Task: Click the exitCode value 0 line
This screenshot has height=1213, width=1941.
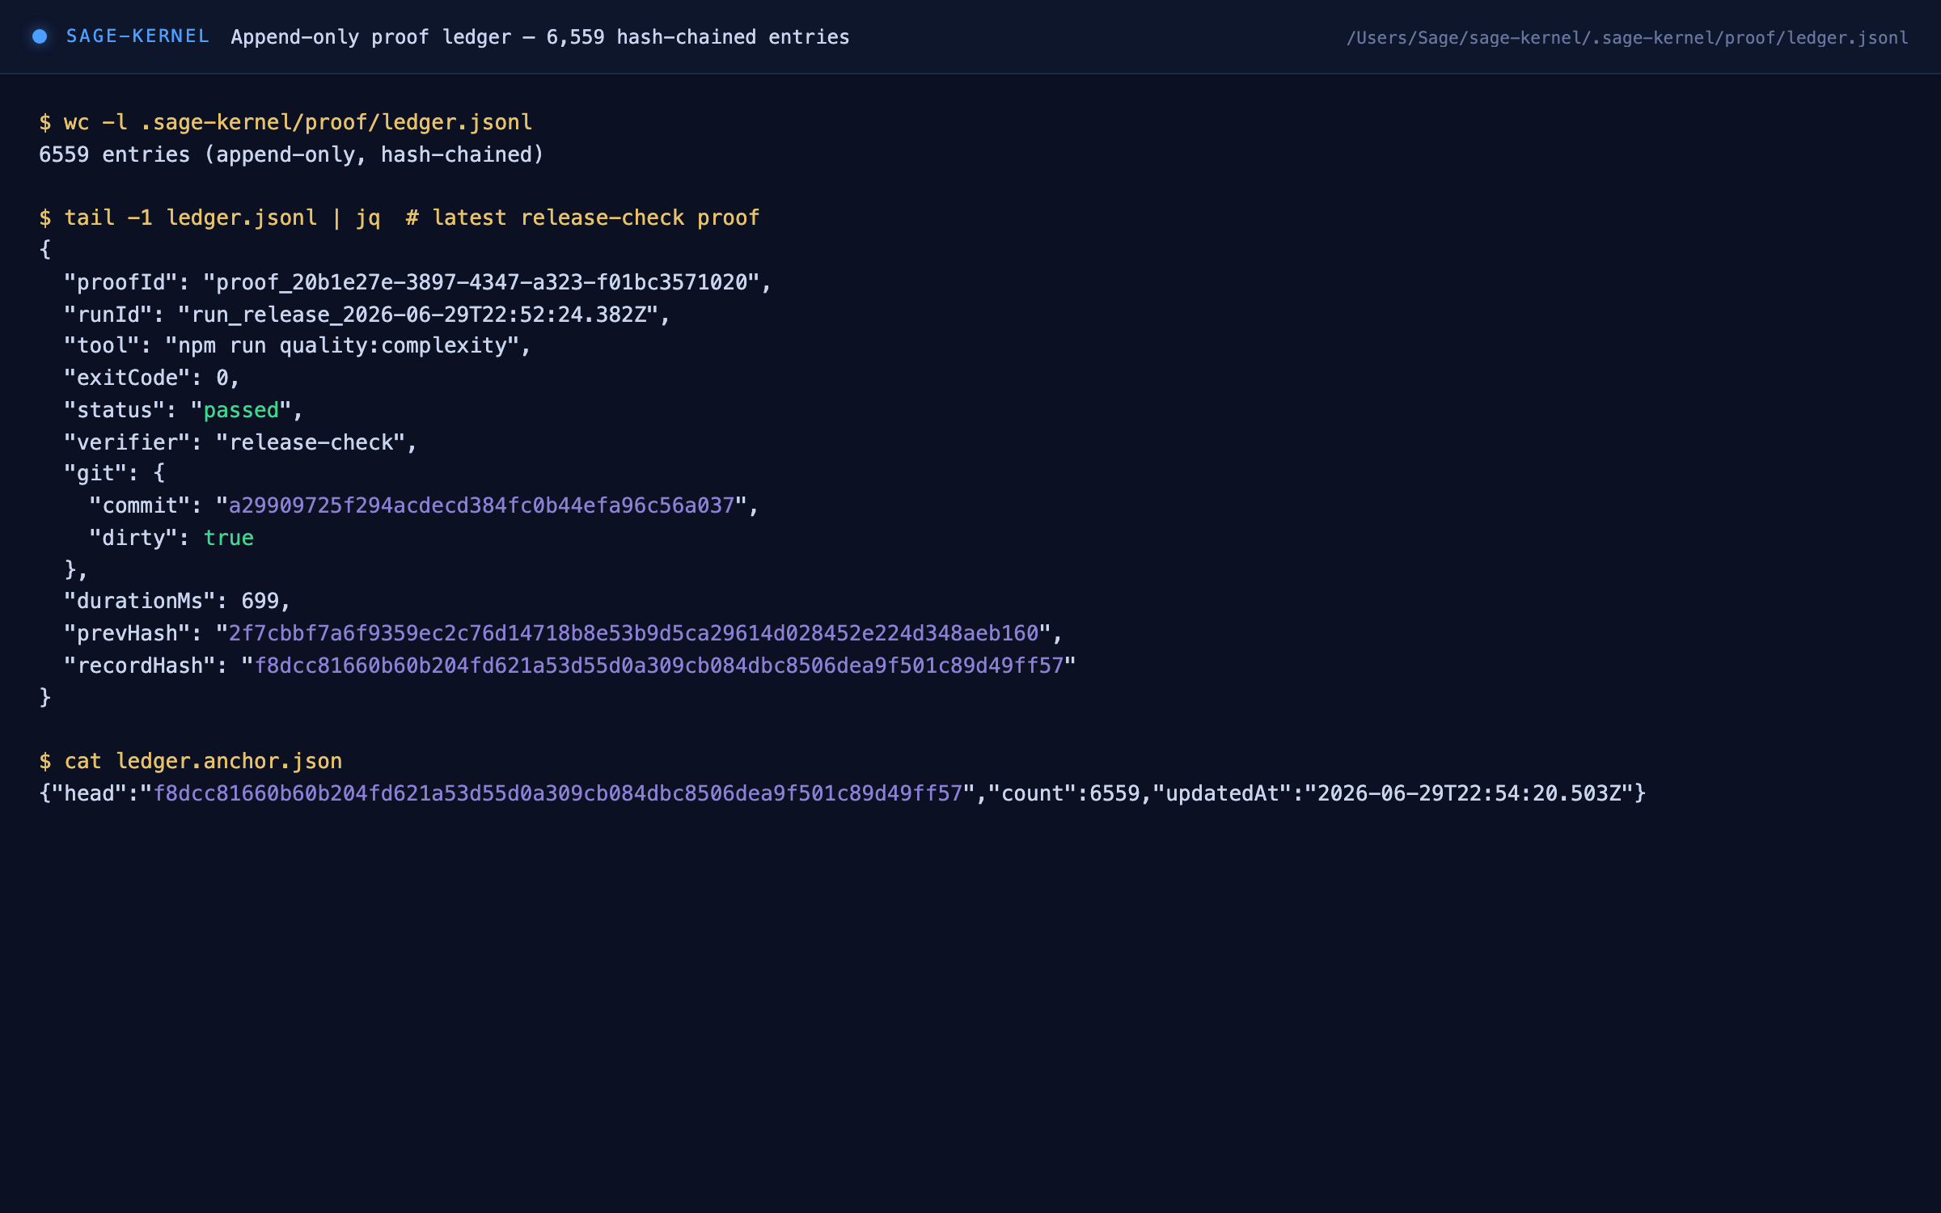Action: pos(151,378)
